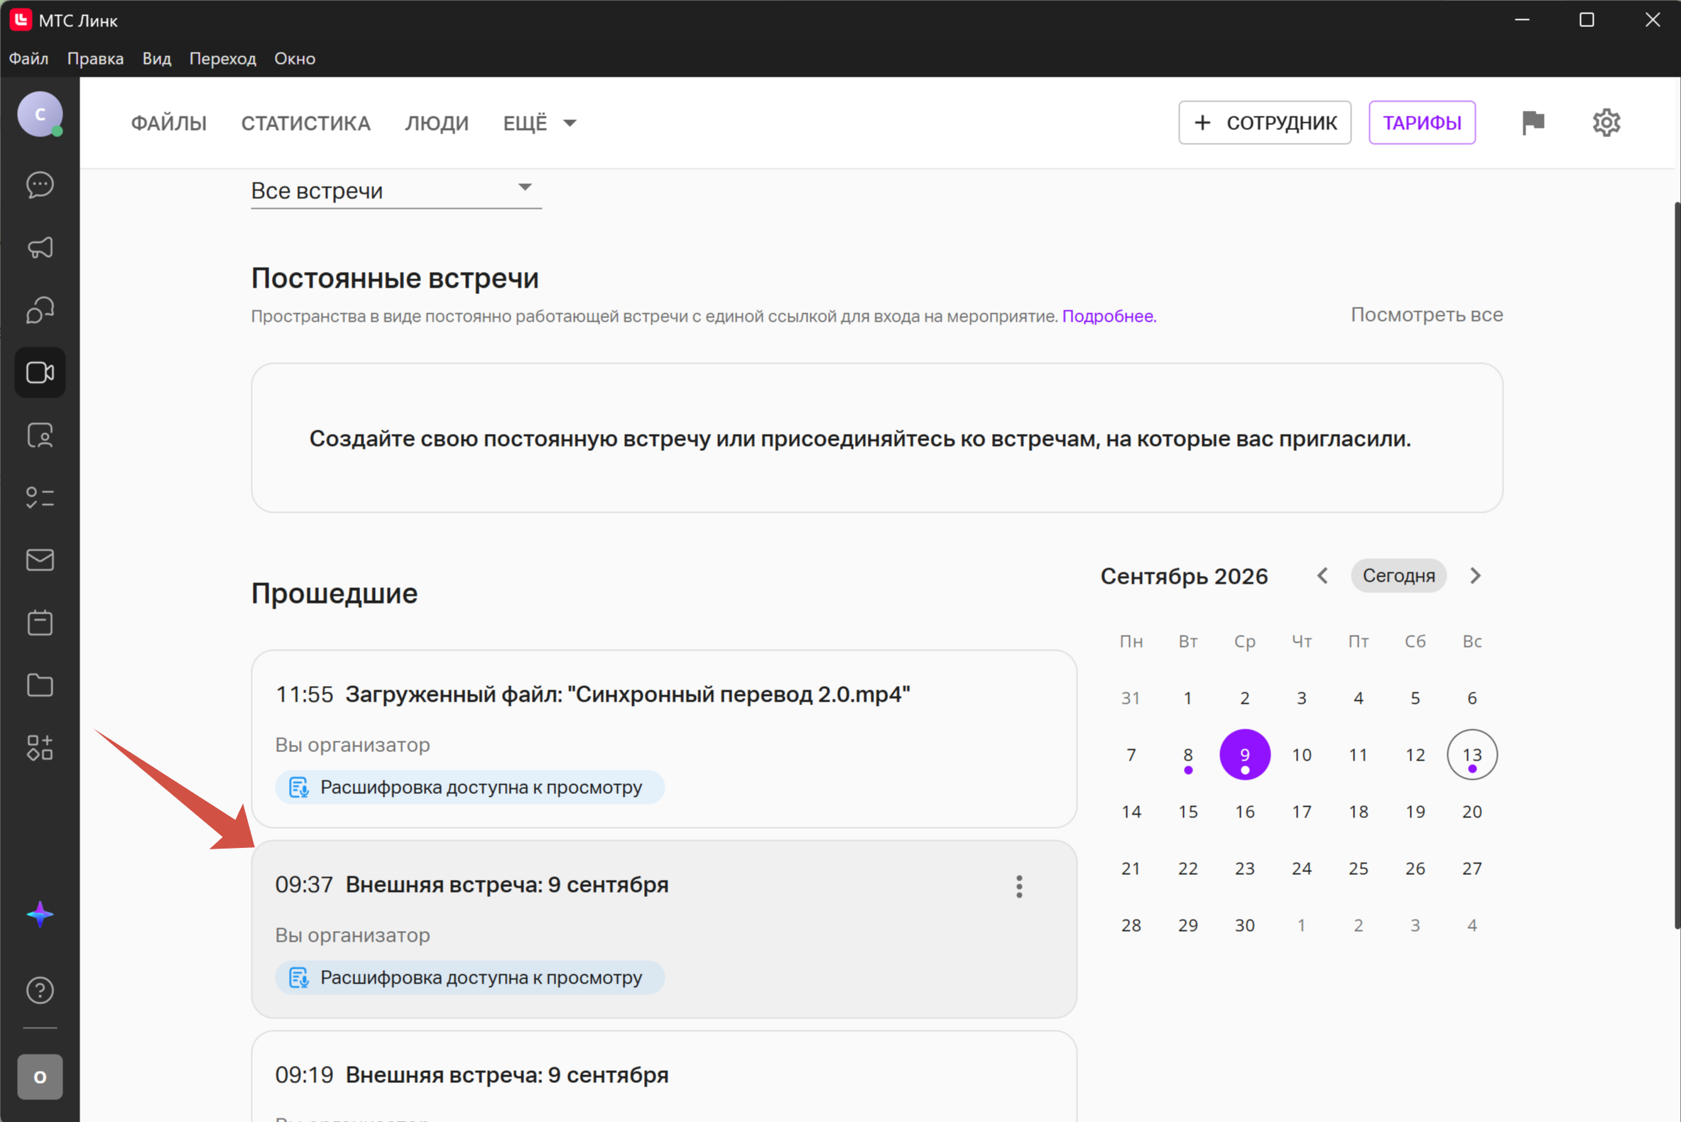
Task: Open the chats speech bubble icon
Action: [40, 185]
